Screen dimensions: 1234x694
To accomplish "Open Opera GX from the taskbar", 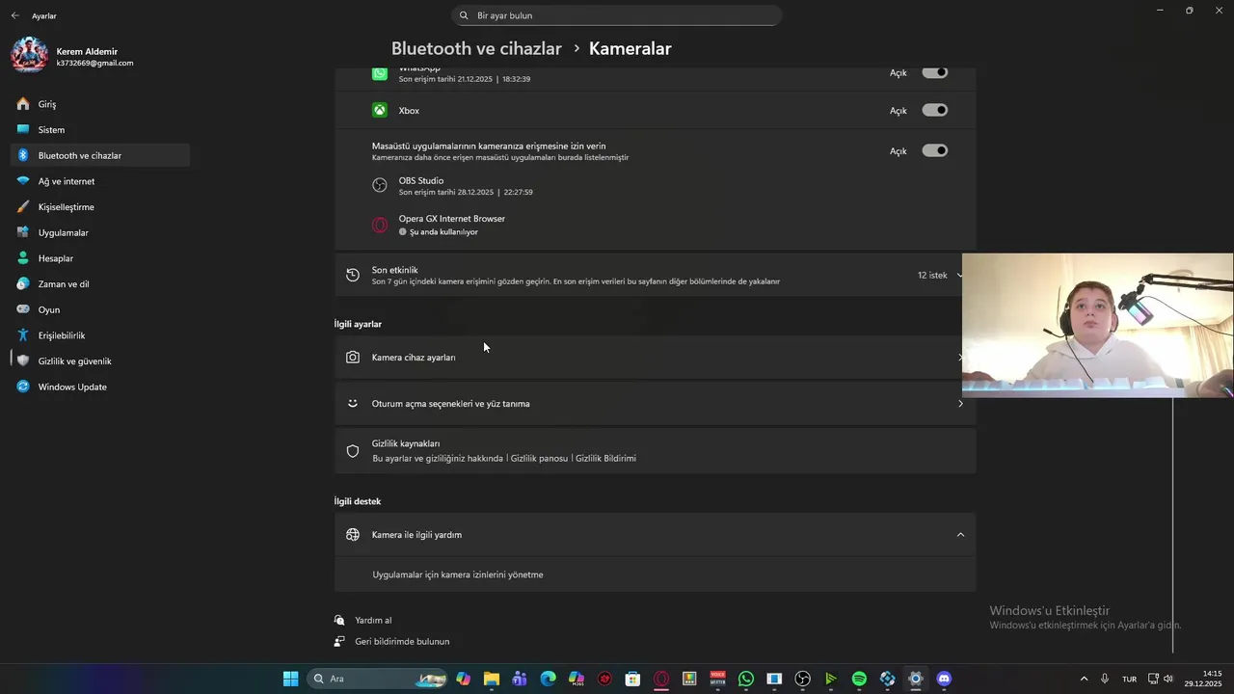I will [x=661, y=679].
